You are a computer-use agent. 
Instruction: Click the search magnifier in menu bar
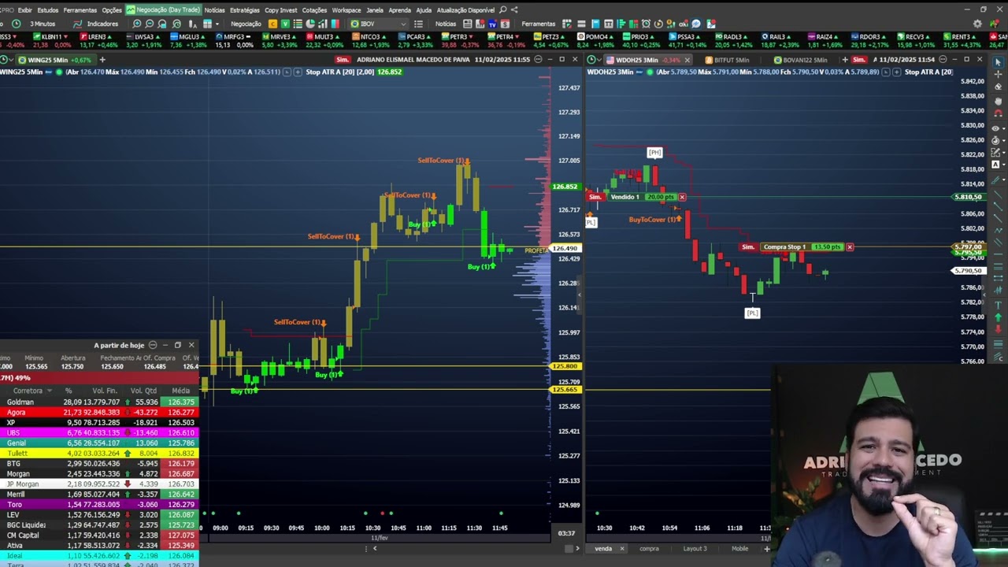(x=503, y=10)
